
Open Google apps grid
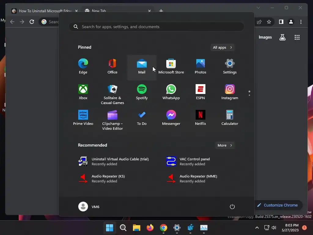pos(297,37)
